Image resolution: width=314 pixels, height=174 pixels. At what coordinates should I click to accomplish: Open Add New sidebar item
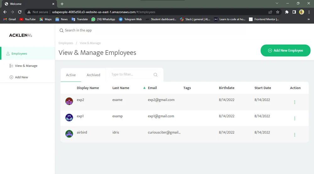point(19,77)
